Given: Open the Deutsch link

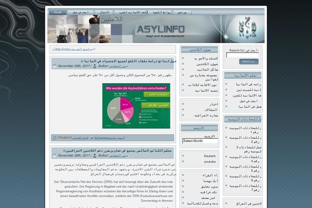Looking at the screenshot, I should [210, 156].
